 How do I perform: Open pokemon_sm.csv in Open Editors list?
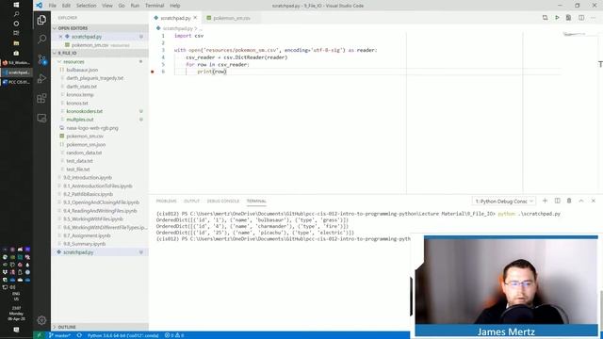tap(90, 45)
